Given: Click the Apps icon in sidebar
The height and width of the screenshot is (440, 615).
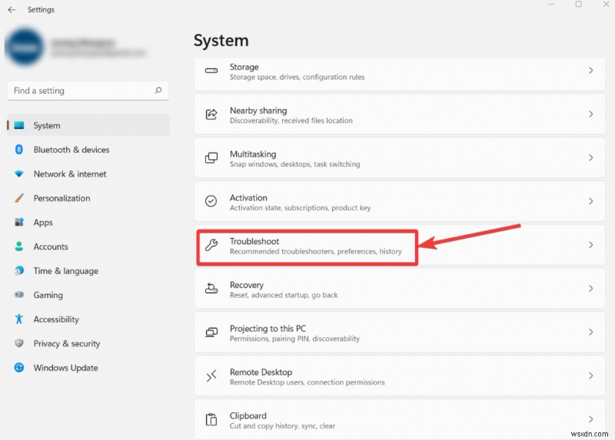Looking at the screenshot, I should 18,222.
